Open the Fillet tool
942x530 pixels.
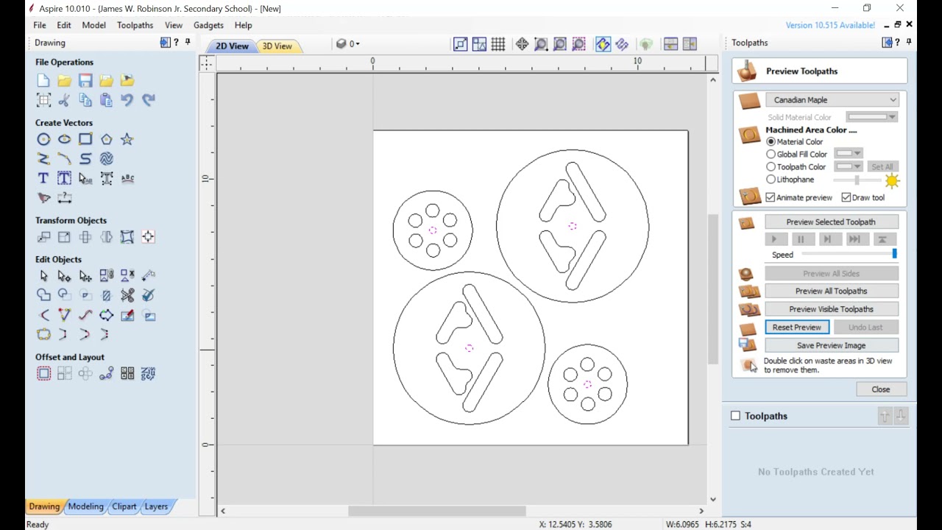43,315
